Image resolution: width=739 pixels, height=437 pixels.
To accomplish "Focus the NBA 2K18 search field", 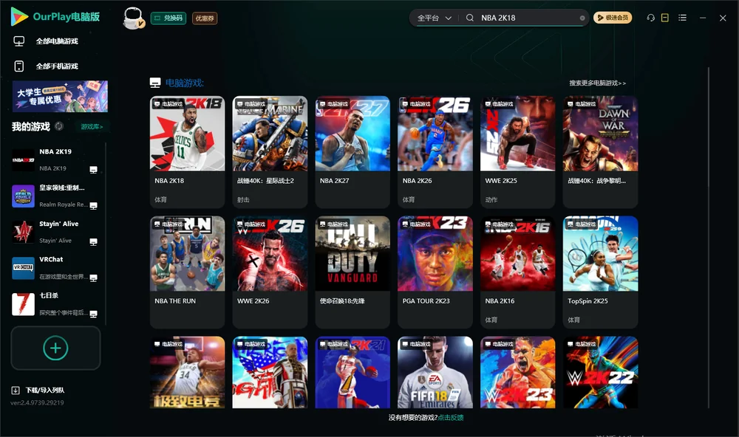I will coord(528,18).
